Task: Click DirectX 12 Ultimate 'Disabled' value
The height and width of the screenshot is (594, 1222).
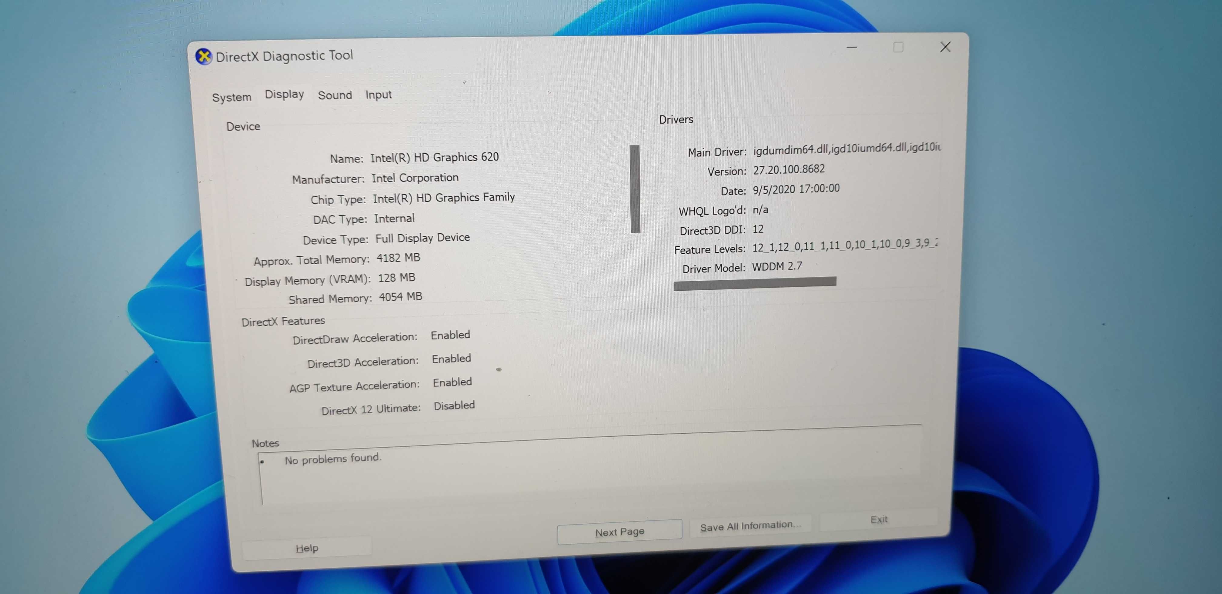Action: click(x=454, y=405)
